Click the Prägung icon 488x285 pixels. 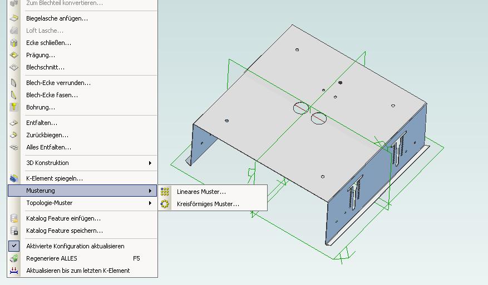click(14, 55)
